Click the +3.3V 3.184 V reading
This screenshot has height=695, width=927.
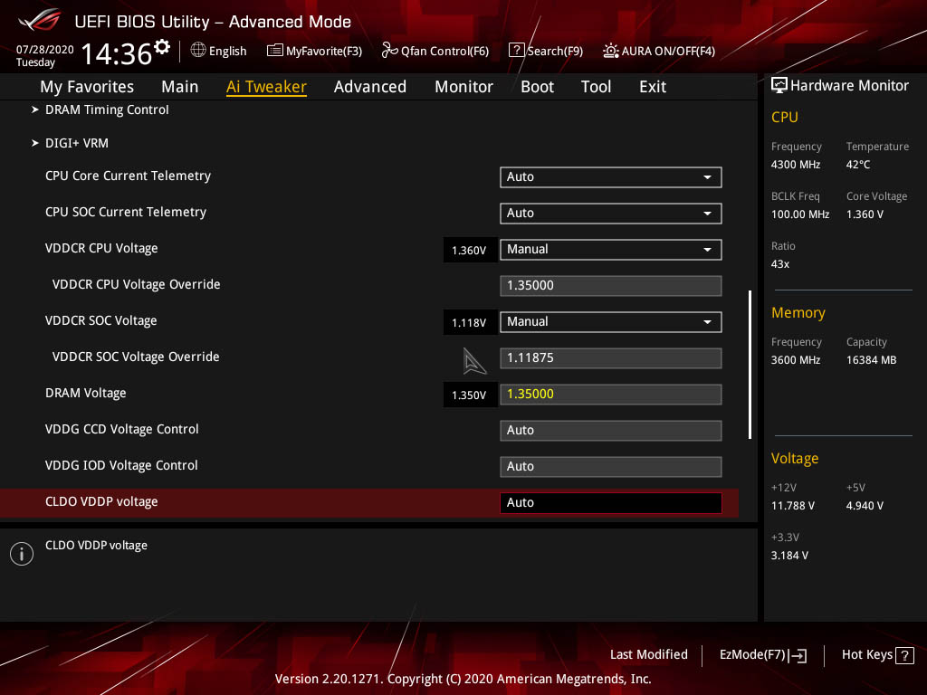(x=789, y=556)
